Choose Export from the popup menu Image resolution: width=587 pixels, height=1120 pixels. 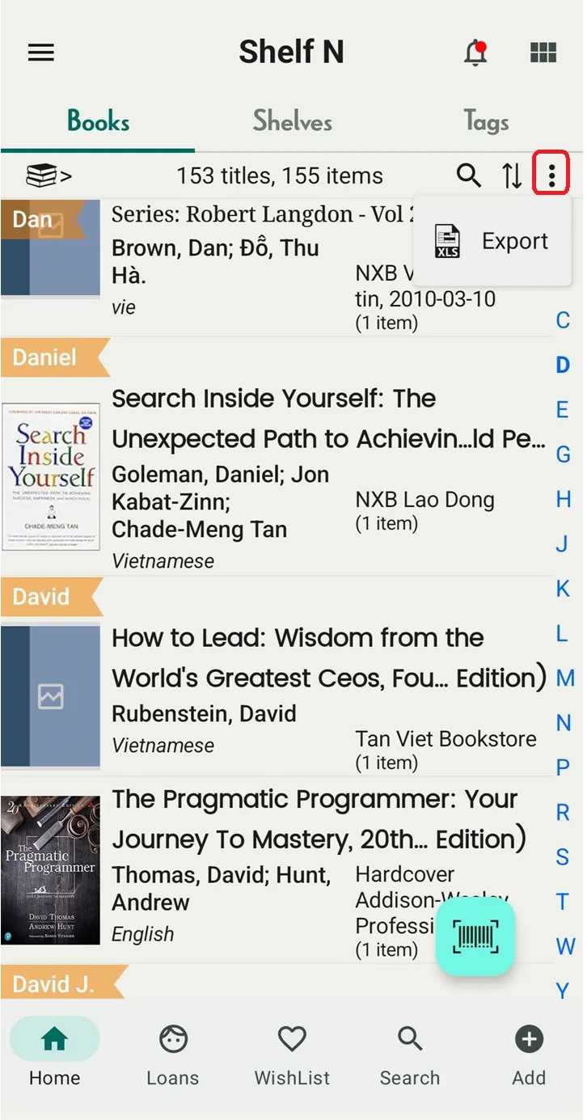click(492, 241)
